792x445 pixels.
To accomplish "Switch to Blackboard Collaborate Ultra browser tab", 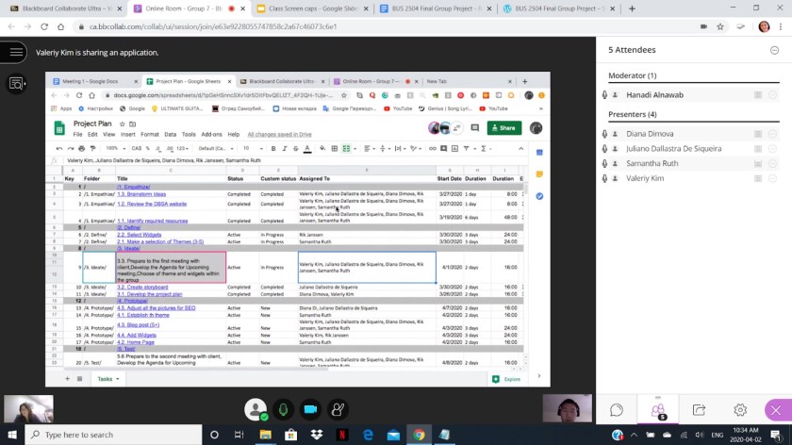I will (x=63, y=8).
